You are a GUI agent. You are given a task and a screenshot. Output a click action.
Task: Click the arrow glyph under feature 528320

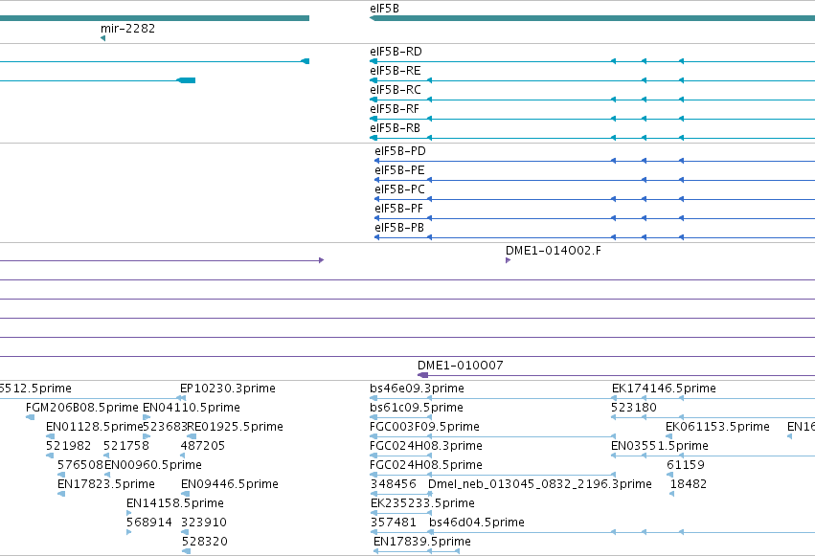(x=186, y=551)
